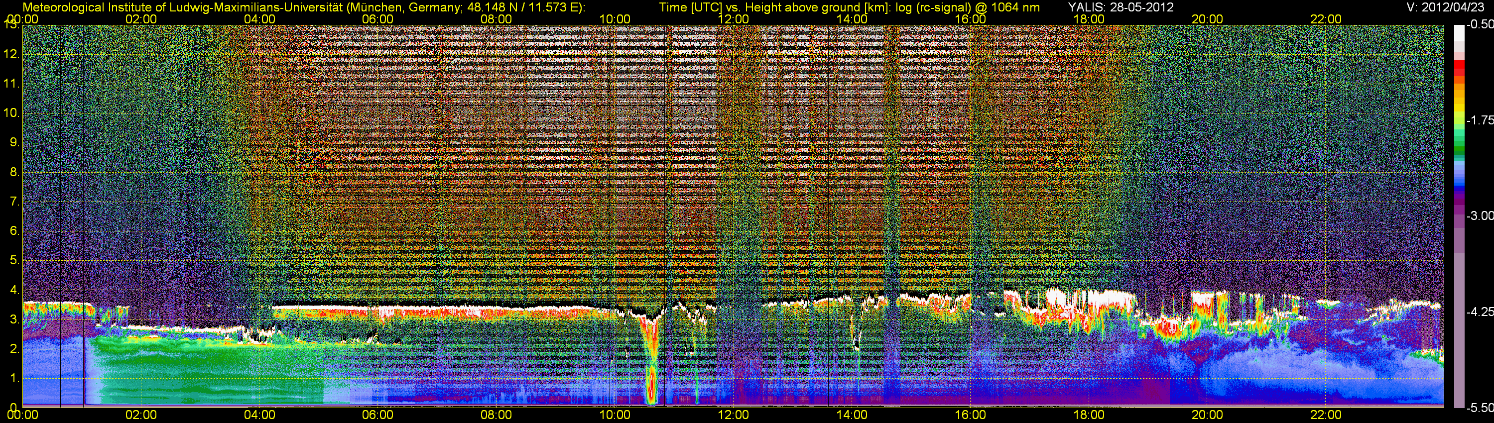This screenshot has height=423, width=1494.
Task: Click the -1.75 color scale label
Action: (1480, 120)
